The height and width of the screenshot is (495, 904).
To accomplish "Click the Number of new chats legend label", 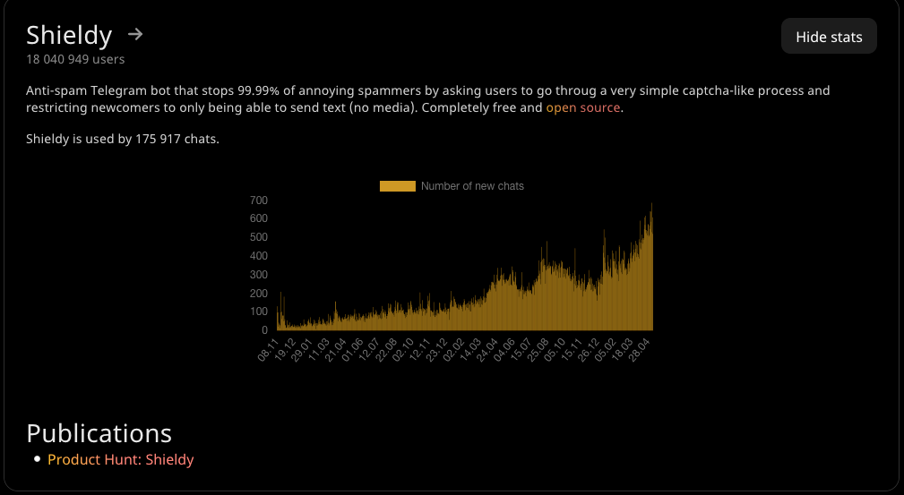I will pos(472,186).
